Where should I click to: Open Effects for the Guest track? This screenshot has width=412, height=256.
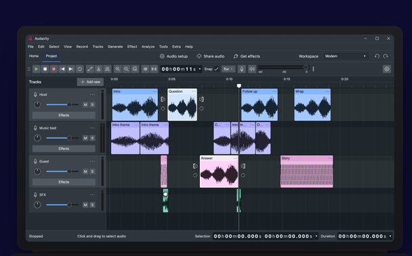coord(64,182)
